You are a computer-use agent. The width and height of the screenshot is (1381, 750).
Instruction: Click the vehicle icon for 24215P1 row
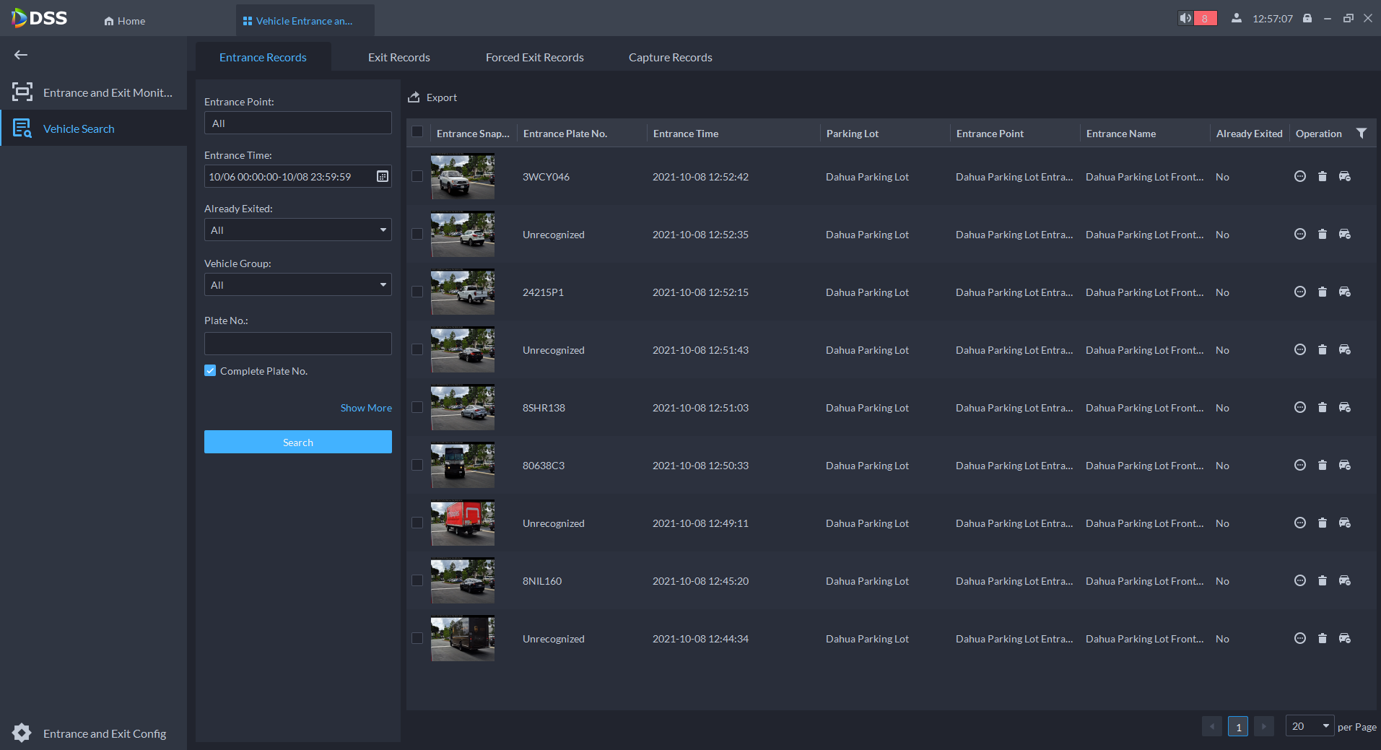tap(1344, 292)
